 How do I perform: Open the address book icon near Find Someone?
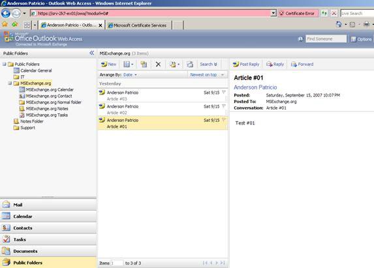pyautogui.click(x=300, y=39)
